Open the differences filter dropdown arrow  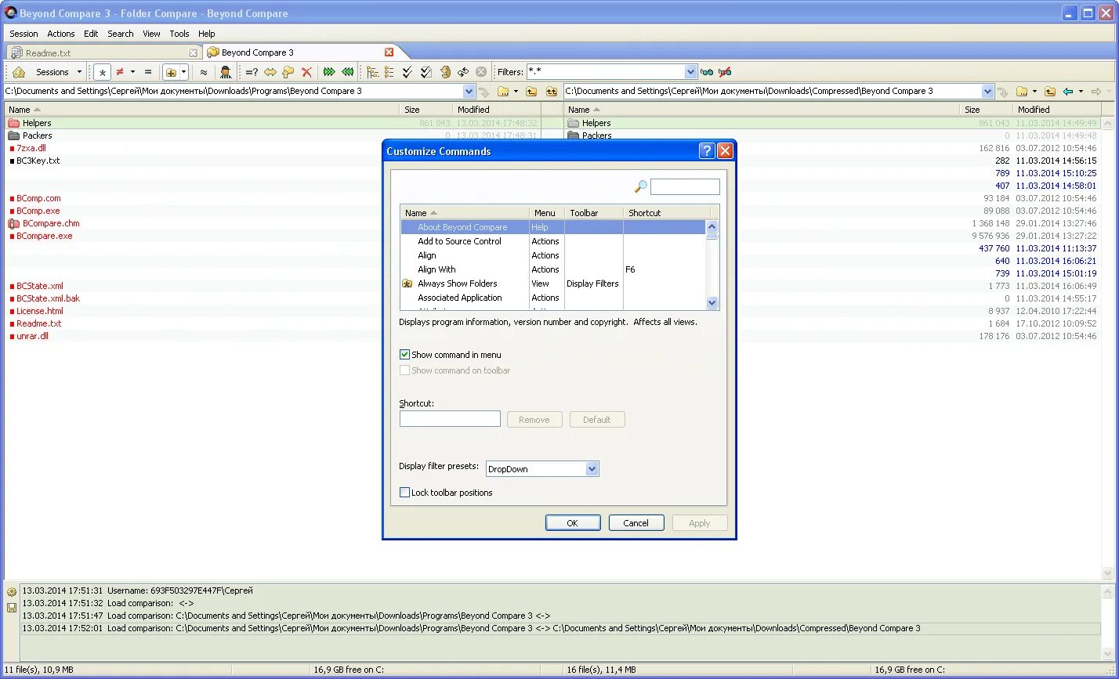[132, 72]
